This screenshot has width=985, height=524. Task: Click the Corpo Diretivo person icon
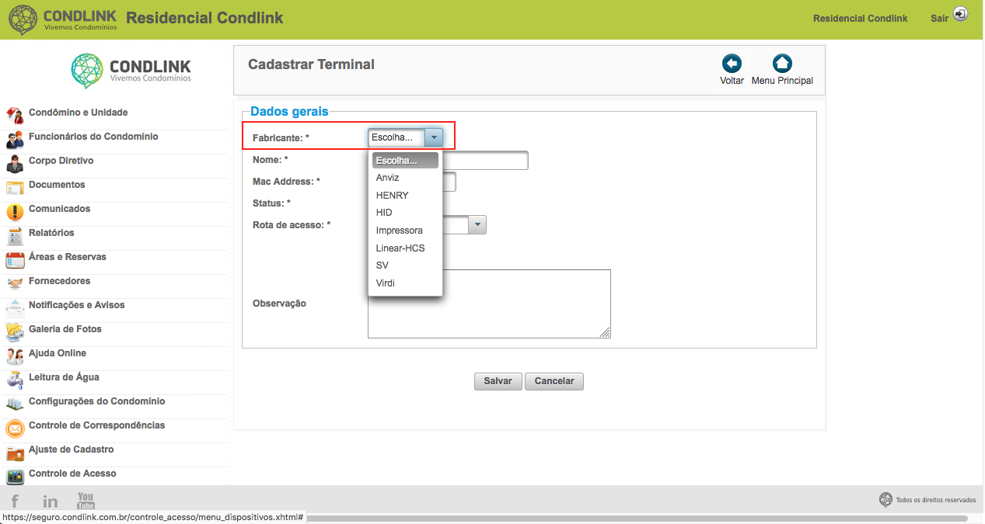point(15,164)
